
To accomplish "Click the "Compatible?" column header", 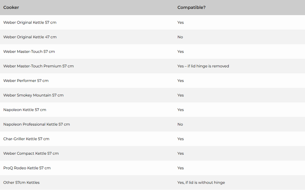I will [191, 7].
